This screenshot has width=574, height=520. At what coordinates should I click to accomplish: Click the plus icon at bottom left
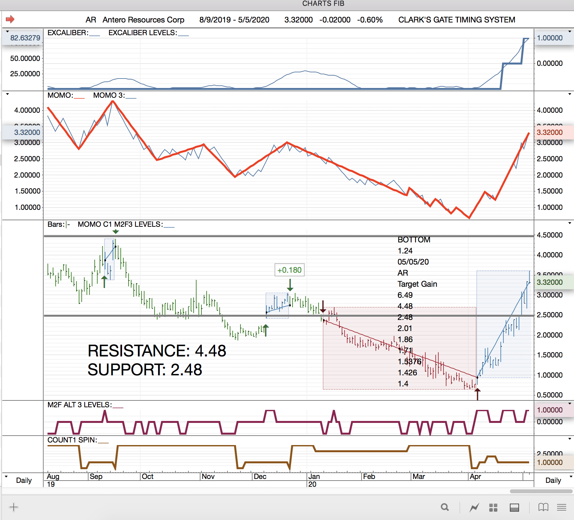point(14,507)
